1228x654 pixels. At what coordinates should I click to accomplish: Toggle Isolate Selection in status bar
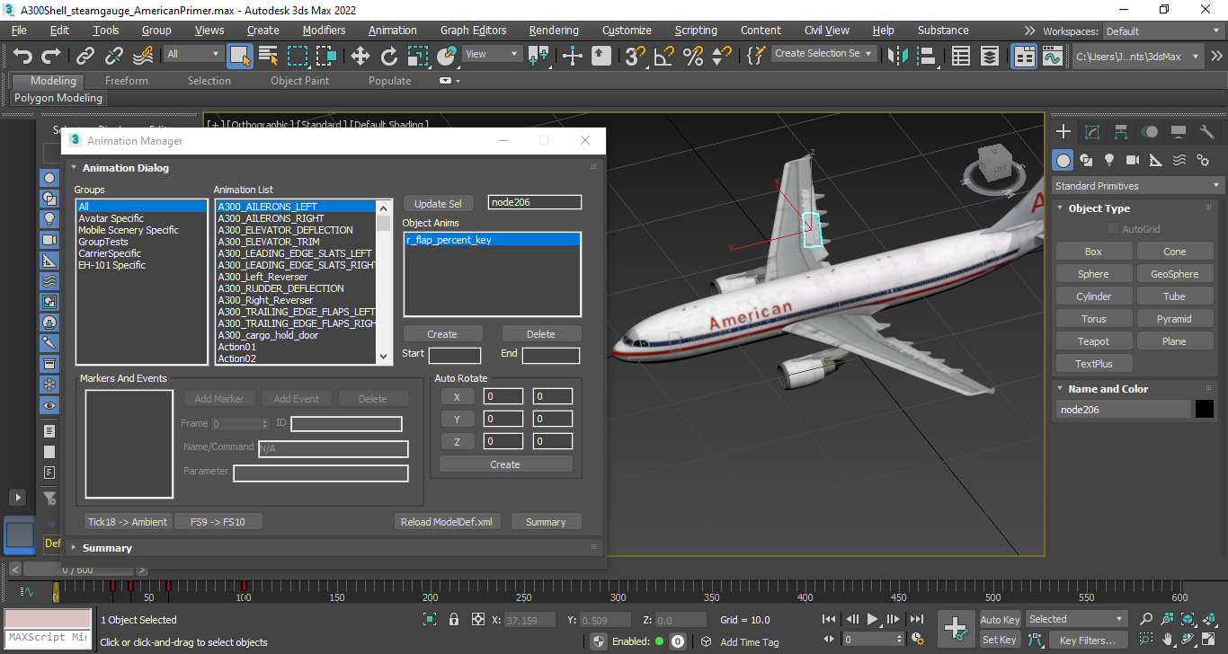click(430, 620)
